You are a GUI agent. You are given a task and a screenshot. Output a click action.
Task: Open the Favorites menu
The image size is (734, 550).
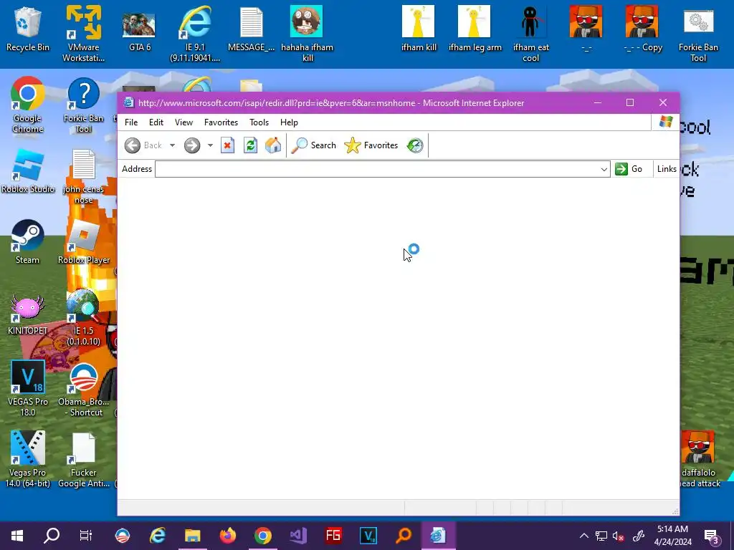pos(221,122)
